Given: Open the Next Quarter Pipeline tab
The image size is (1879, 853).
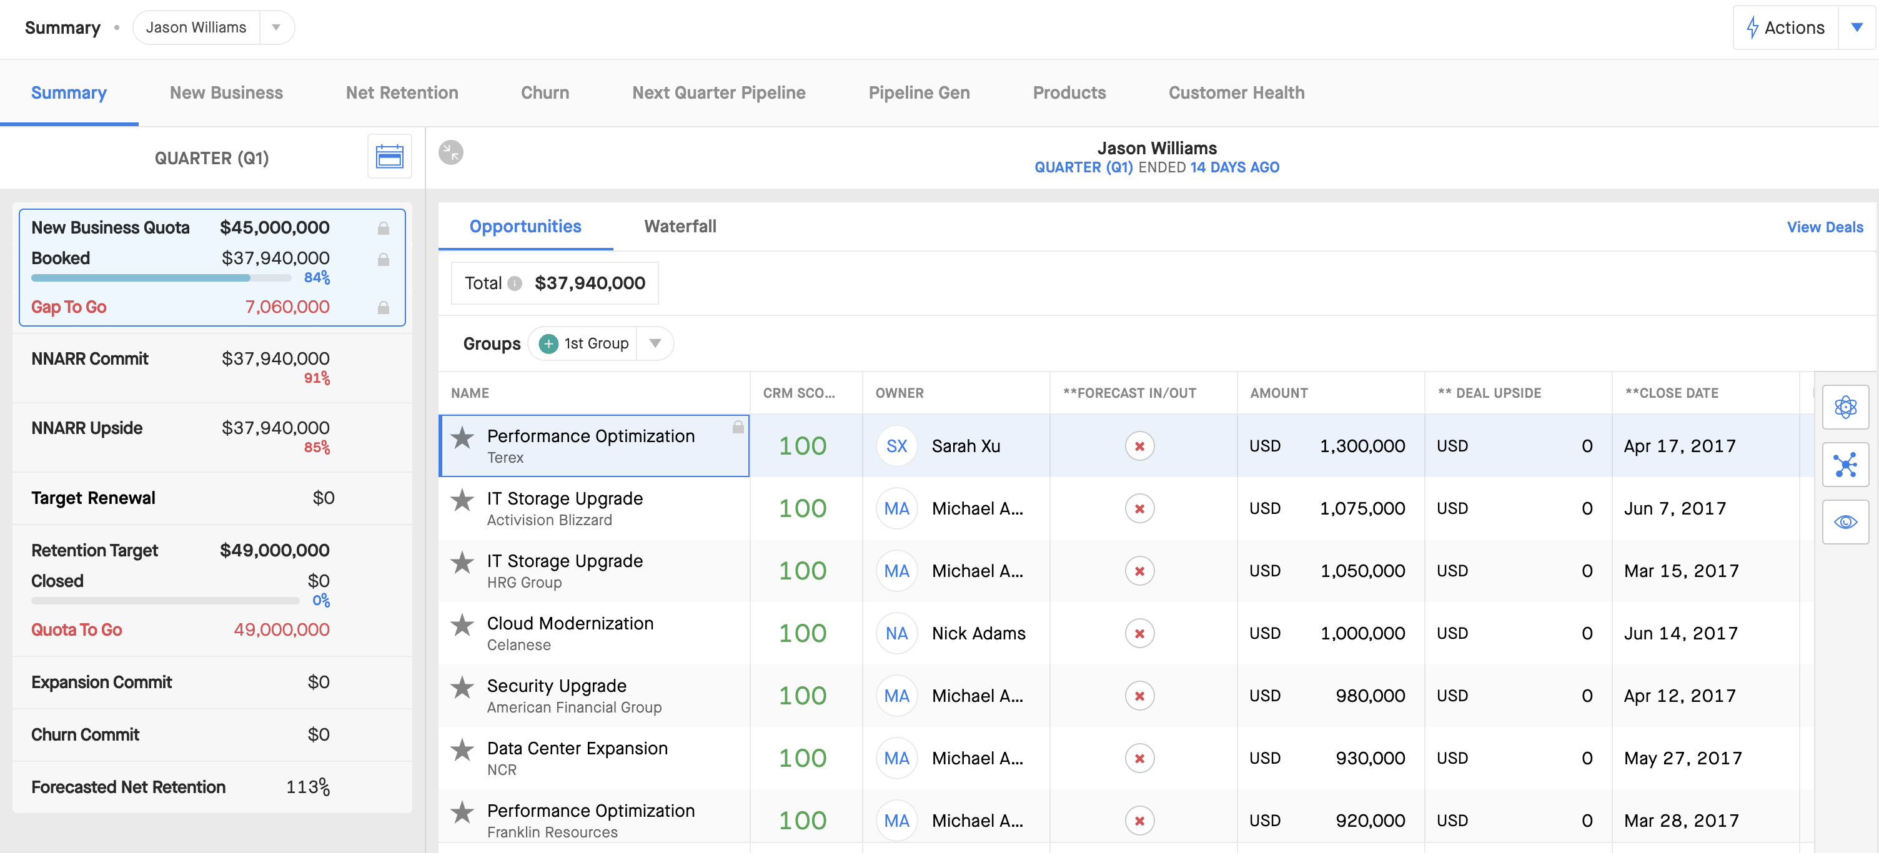Looking at the screenshot, I should [718, 92].
